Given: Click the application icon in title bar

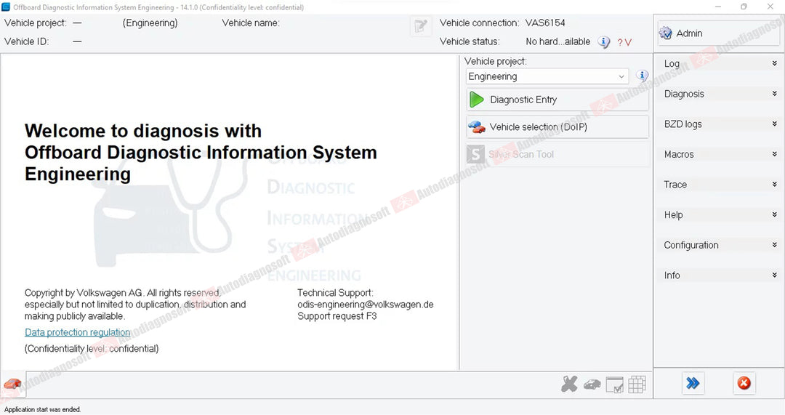Looking at the screenshot, I should 6,7.
